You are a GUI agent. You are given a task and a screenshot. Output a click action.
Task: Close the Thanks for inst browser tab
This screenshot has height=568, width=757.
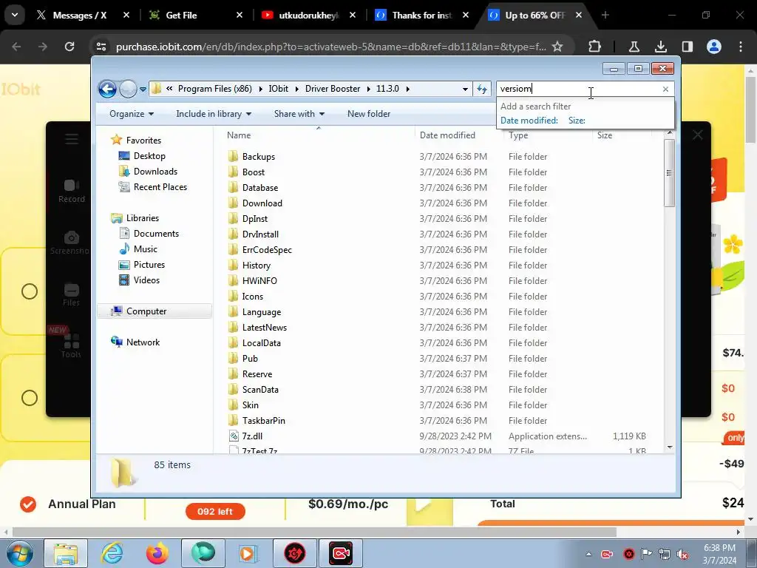pyautogui.click(x=466, y=16)
